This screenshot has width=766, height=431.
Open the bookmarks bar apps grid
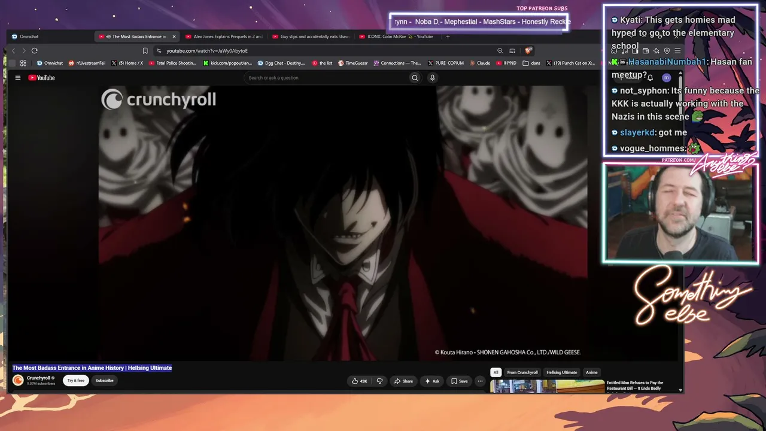pyautogui.click(x=23, y=63)
